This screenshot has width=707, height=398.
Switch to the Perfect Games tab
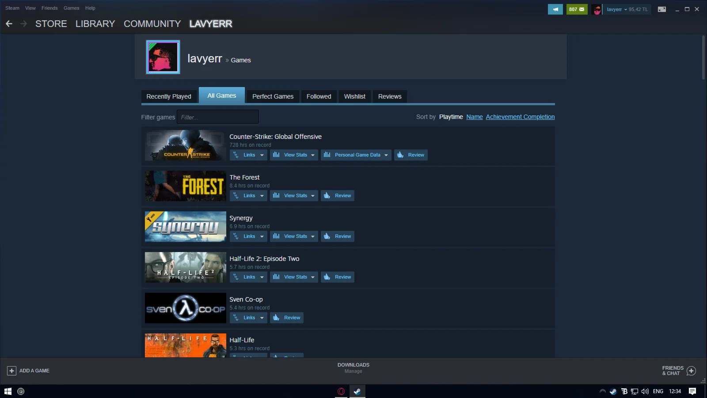pos(273,96)
